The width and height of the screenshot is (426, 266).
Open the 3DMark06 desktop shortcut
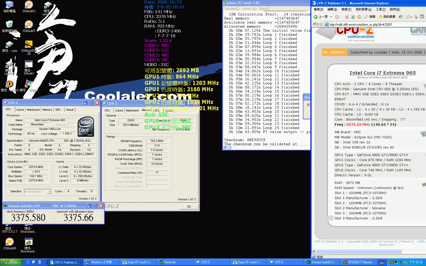pyautogui.click(x=9, y=244)
